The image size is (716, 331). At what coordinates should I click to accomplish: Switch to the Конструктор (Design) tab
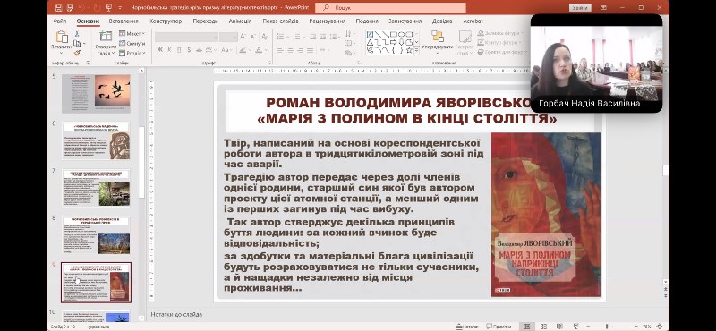pos(166,21)
